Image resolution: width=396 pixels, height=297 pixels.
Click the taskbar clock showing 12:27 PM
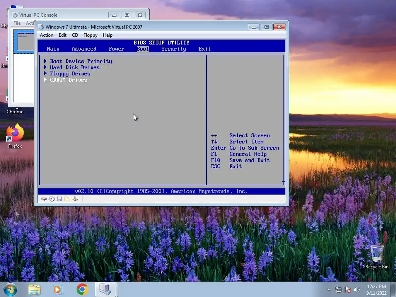376,290
